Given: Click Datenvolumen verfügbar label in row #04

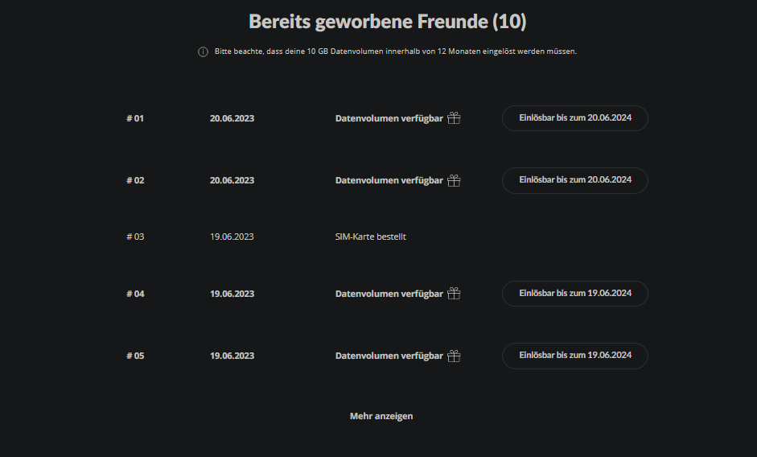Looking at the screenshot, I should (389, 294).
